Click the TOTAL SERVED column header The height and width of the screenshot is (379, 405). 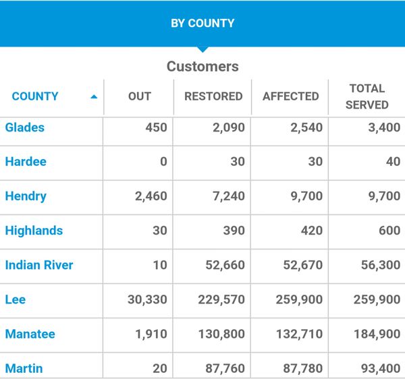click(367, 96)
